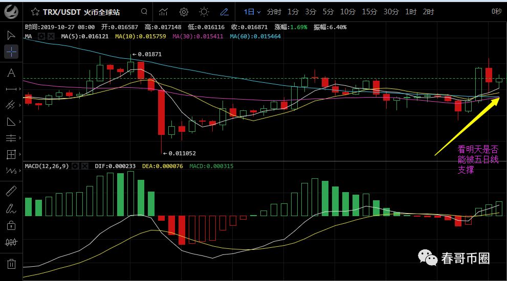The width and height of the screenshot is (507, 281).
Task: Select the horizontal lines tool
Action: tap(11, 138)
